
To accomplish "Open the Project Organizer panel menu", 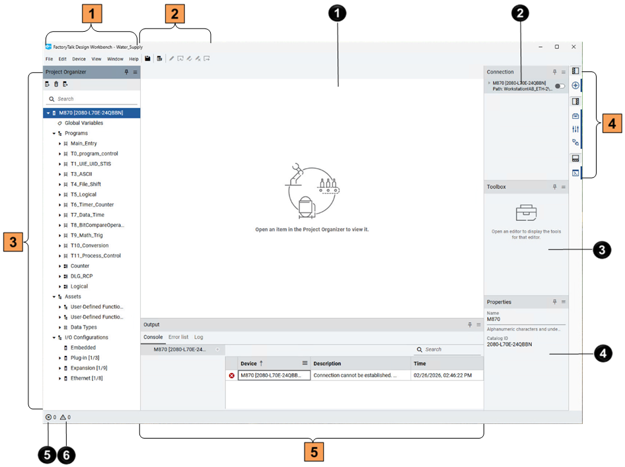I will (x=135, y=72).
